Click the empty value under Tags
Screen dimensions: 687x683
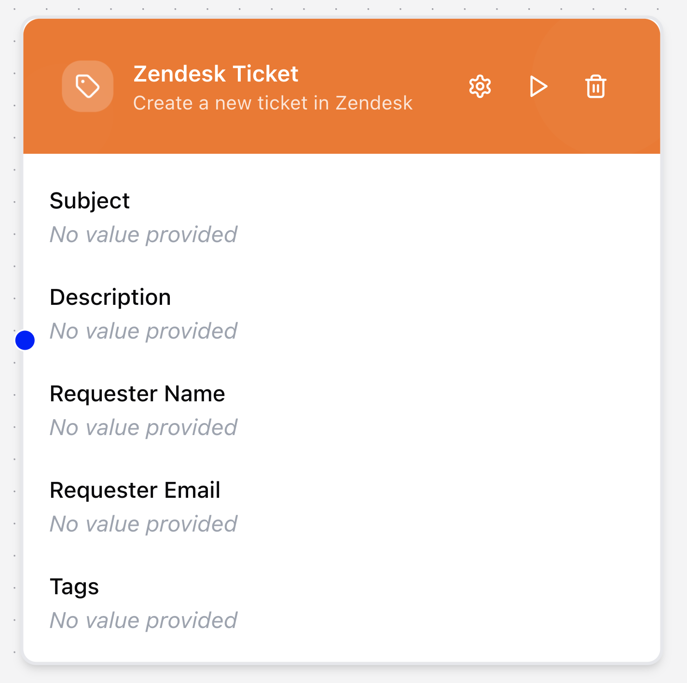point(144,621)
